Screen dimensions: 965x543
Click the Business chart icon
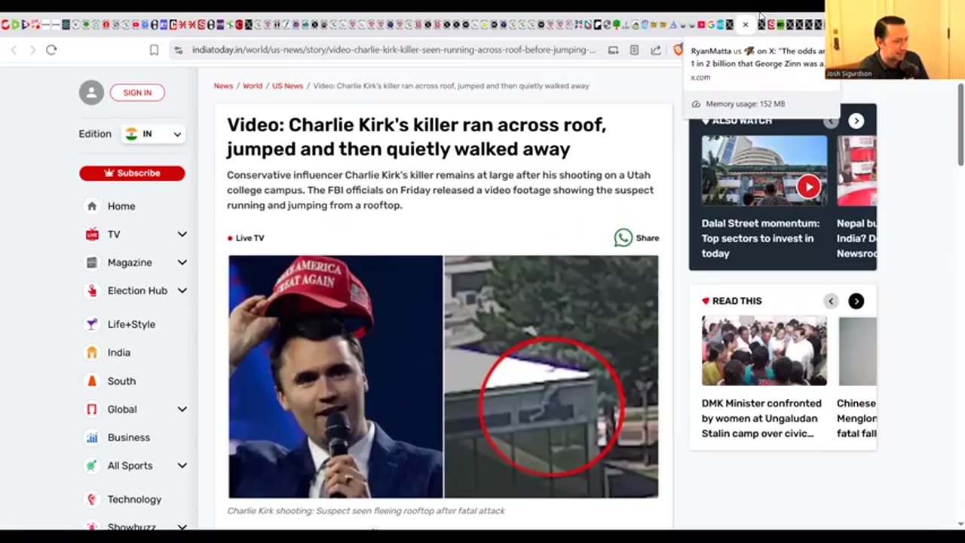[92, 437]
